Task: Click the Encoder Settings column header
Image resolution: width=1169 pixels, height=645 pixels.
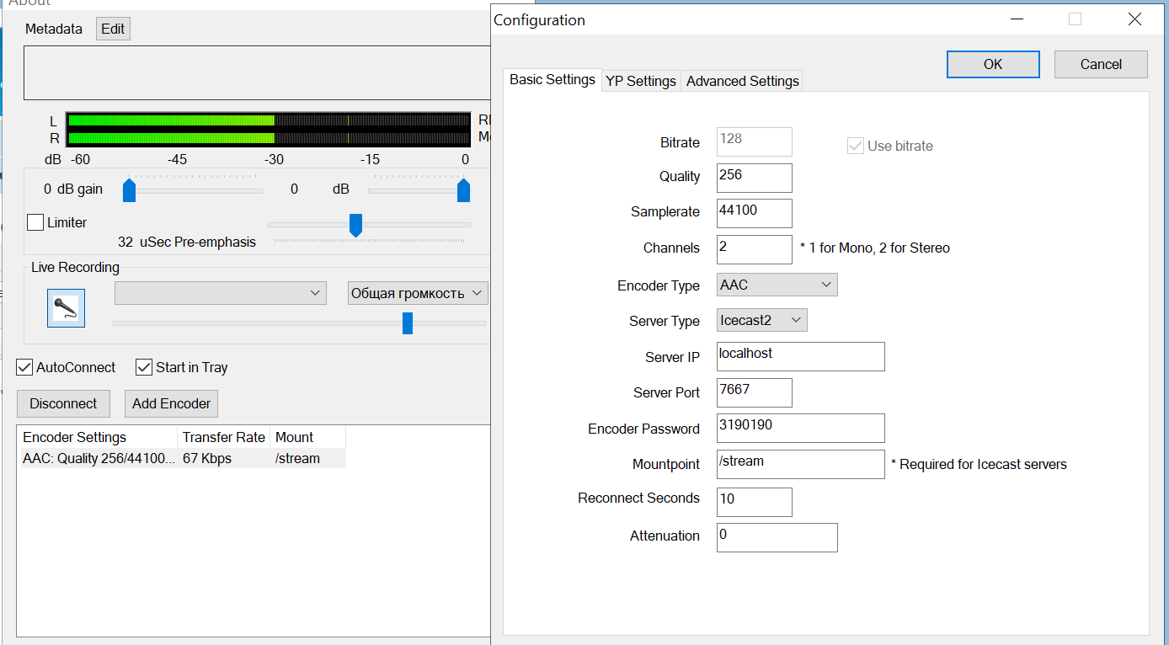Action: click(99, 437)
